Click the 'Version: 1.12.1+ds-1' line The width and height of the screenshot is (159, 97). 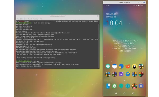pyautogui.click(x=24, y=26)
